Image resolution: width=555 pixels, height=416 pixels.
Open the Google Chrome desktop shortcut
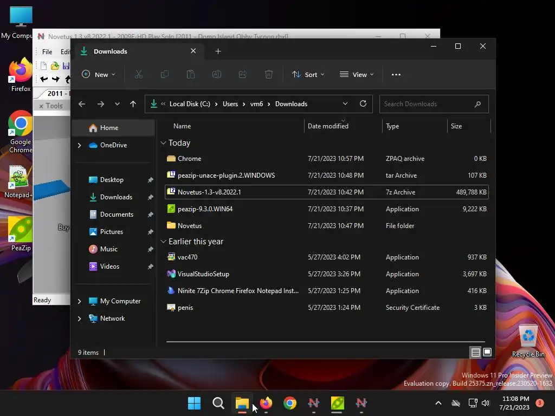pos(20,132)
